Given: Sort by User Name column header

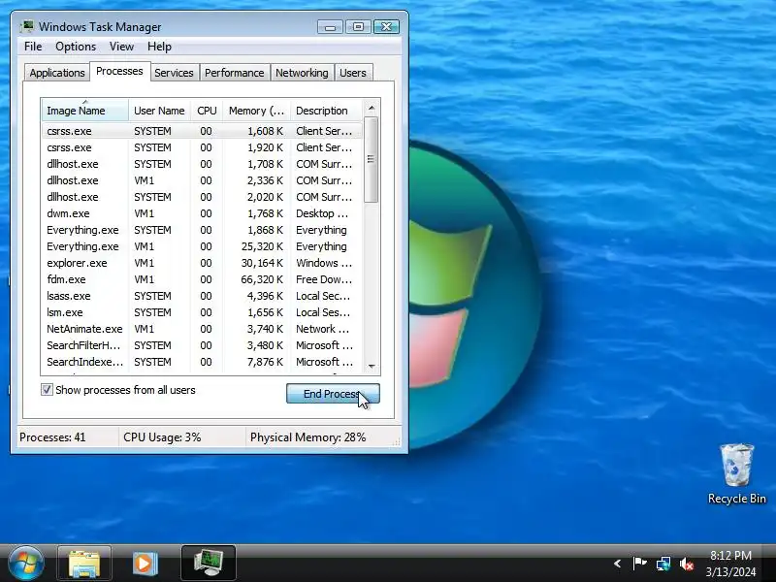Looking at the screenshot, I should pyautogui.click(x=159, y=111).
